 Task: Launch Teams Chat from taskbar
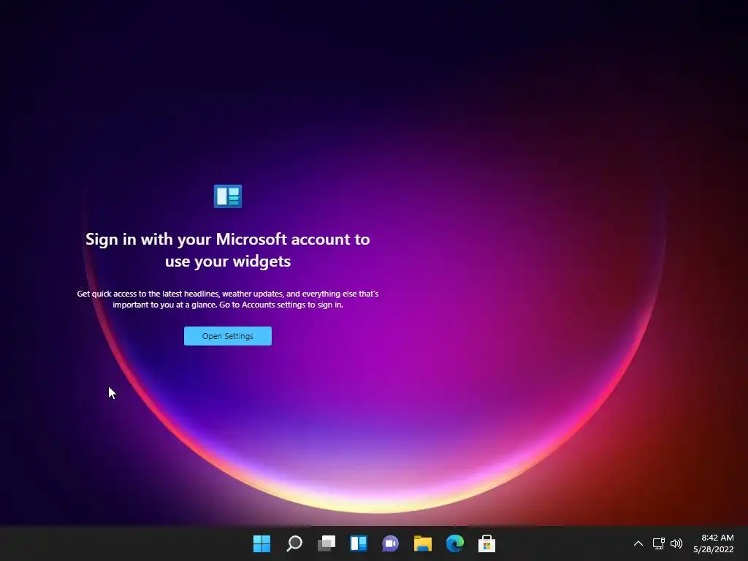pyautogui.click(x=390, y=543)
